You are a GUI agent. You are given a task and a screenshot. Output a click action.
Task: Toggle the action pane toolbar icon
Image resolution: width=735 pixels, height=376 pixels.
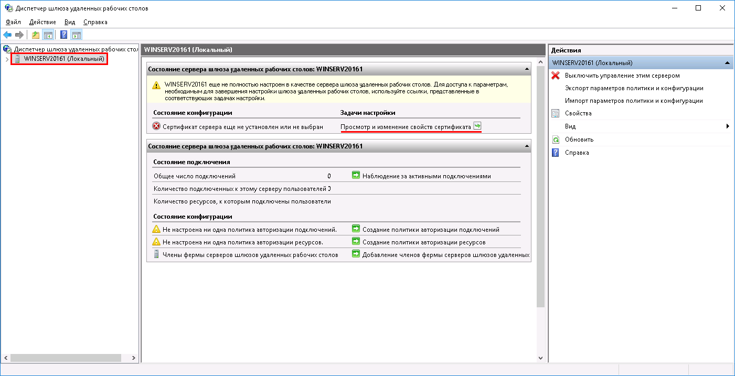tap(77, 35)
